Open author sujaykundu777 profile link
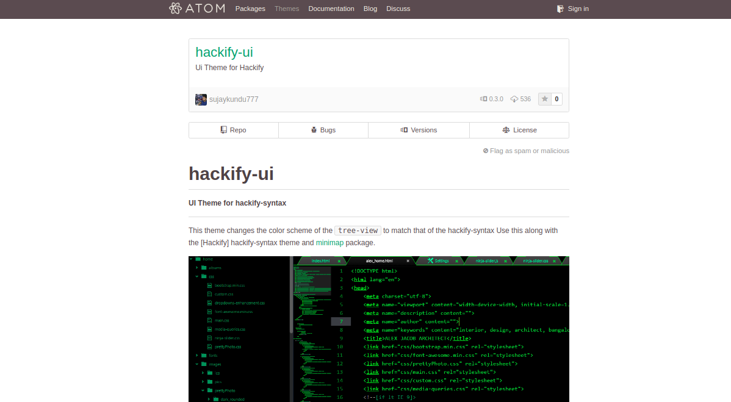The width and height of the screenshot is (731, 402). [234, 99]
